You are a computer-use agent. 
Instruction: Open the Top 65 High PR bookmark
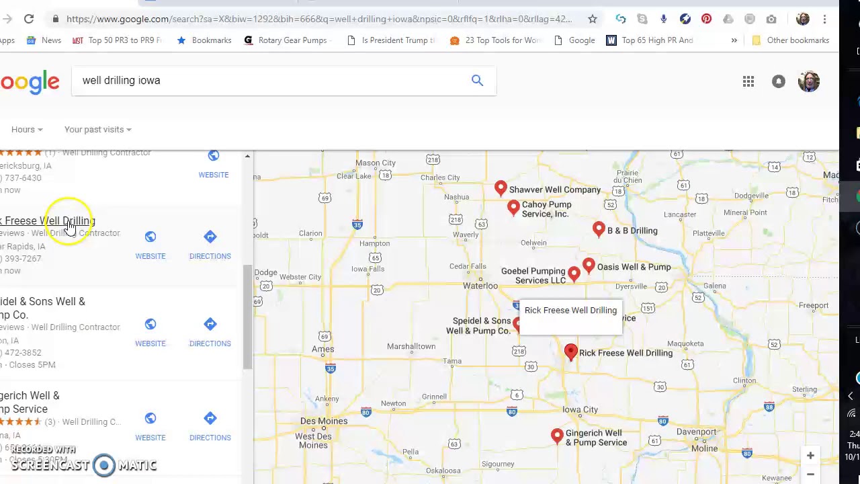click(650, 40)
